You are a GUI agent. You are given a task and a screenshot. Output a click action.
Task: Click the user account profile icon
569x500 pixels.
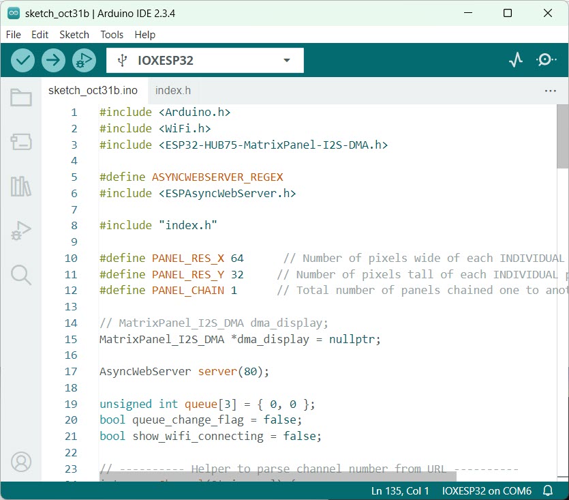21,462
